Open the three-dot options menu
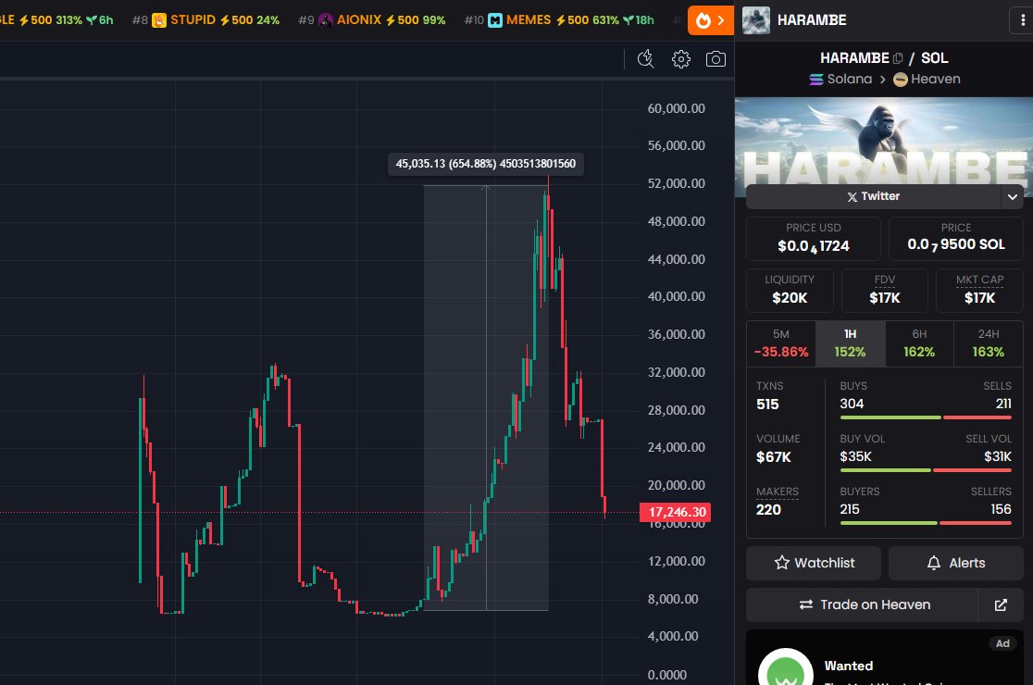Image resolution: width=1033 pixels, height=685 pixels. 1022,20
